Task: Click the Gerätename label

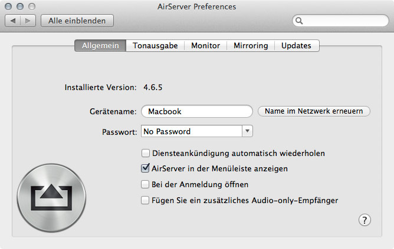Action: point(113,111)
